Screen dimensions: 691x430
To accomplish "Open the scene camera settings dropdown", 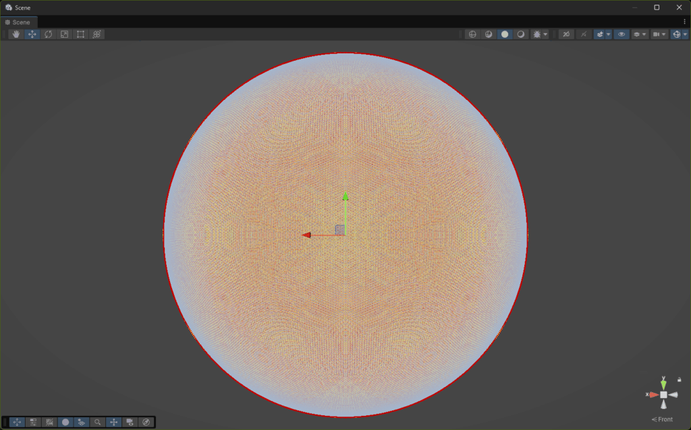I will [x=659, y=34].
